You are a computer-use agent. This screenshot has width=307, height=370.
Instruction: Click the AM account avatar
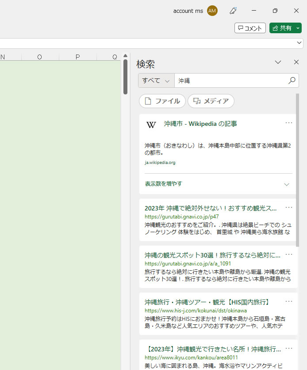pos(212,11)
